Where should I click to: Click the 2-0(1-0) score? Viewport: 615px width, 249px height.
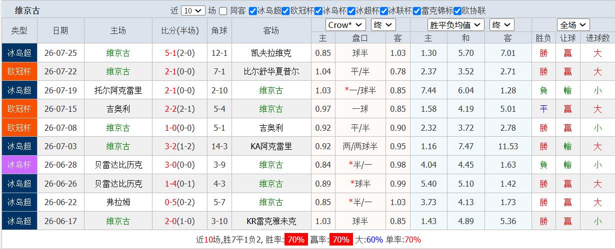tap(179, 221)
